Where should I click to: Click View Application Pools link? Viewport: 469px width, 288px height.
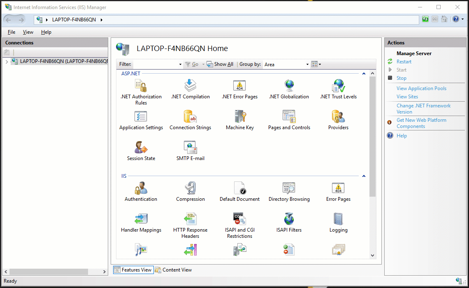coord(421,88)
